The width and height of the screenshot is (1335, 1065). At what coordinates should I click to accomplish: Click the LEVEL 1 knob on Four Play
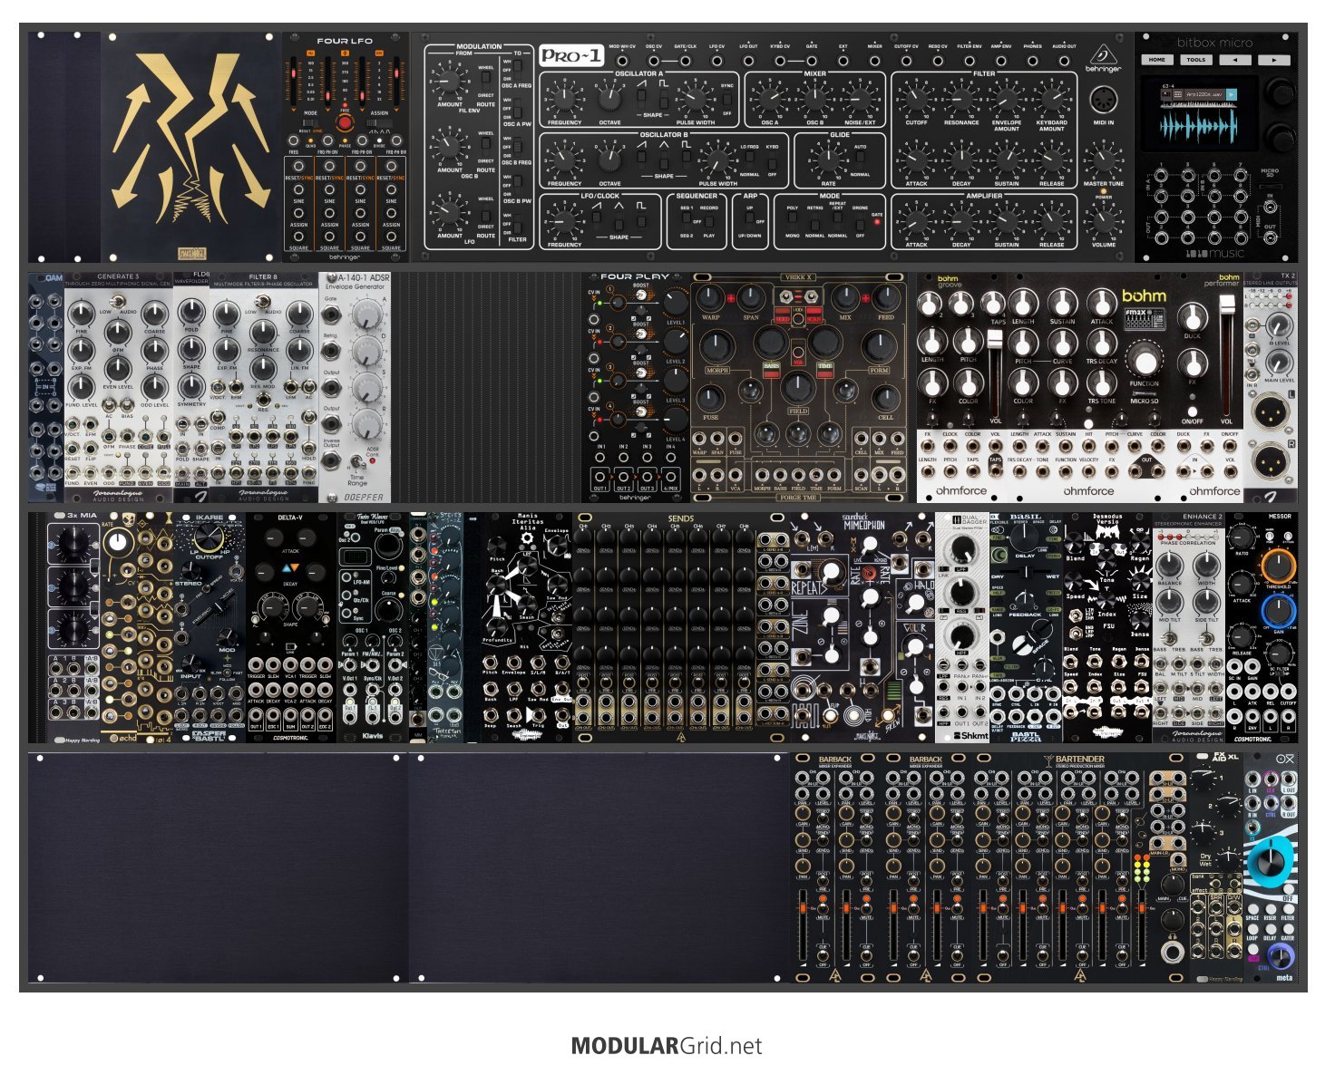[x=676, y=302]
